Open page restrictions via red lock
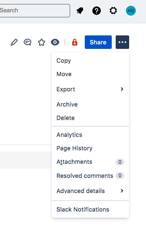This screenshot has width=146, height=227. [75, 42]
